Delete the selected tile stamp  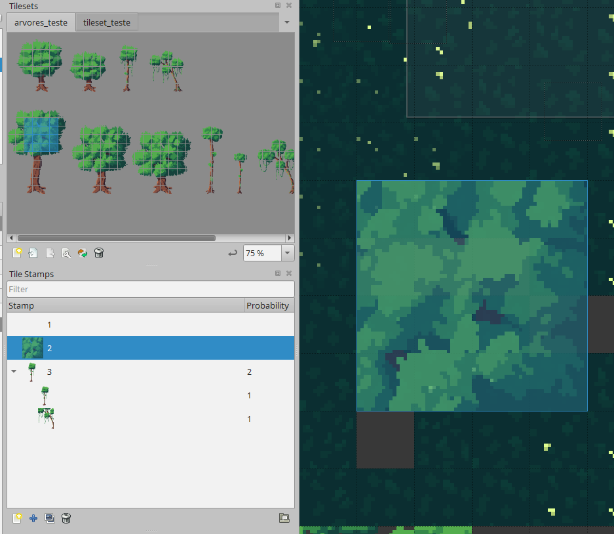coord(66,518)
